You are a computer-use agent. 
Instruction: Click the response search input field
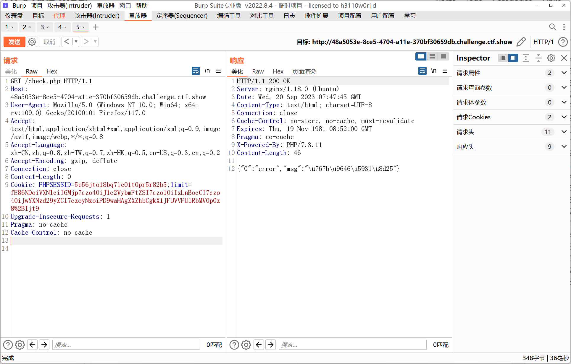click(352, 345)
